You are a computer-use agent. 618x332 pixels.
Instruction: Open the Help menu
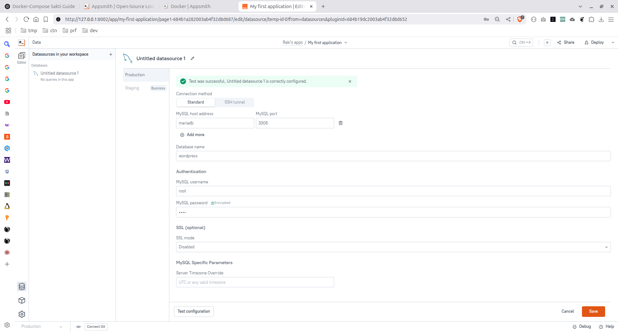tap(606, 327)
